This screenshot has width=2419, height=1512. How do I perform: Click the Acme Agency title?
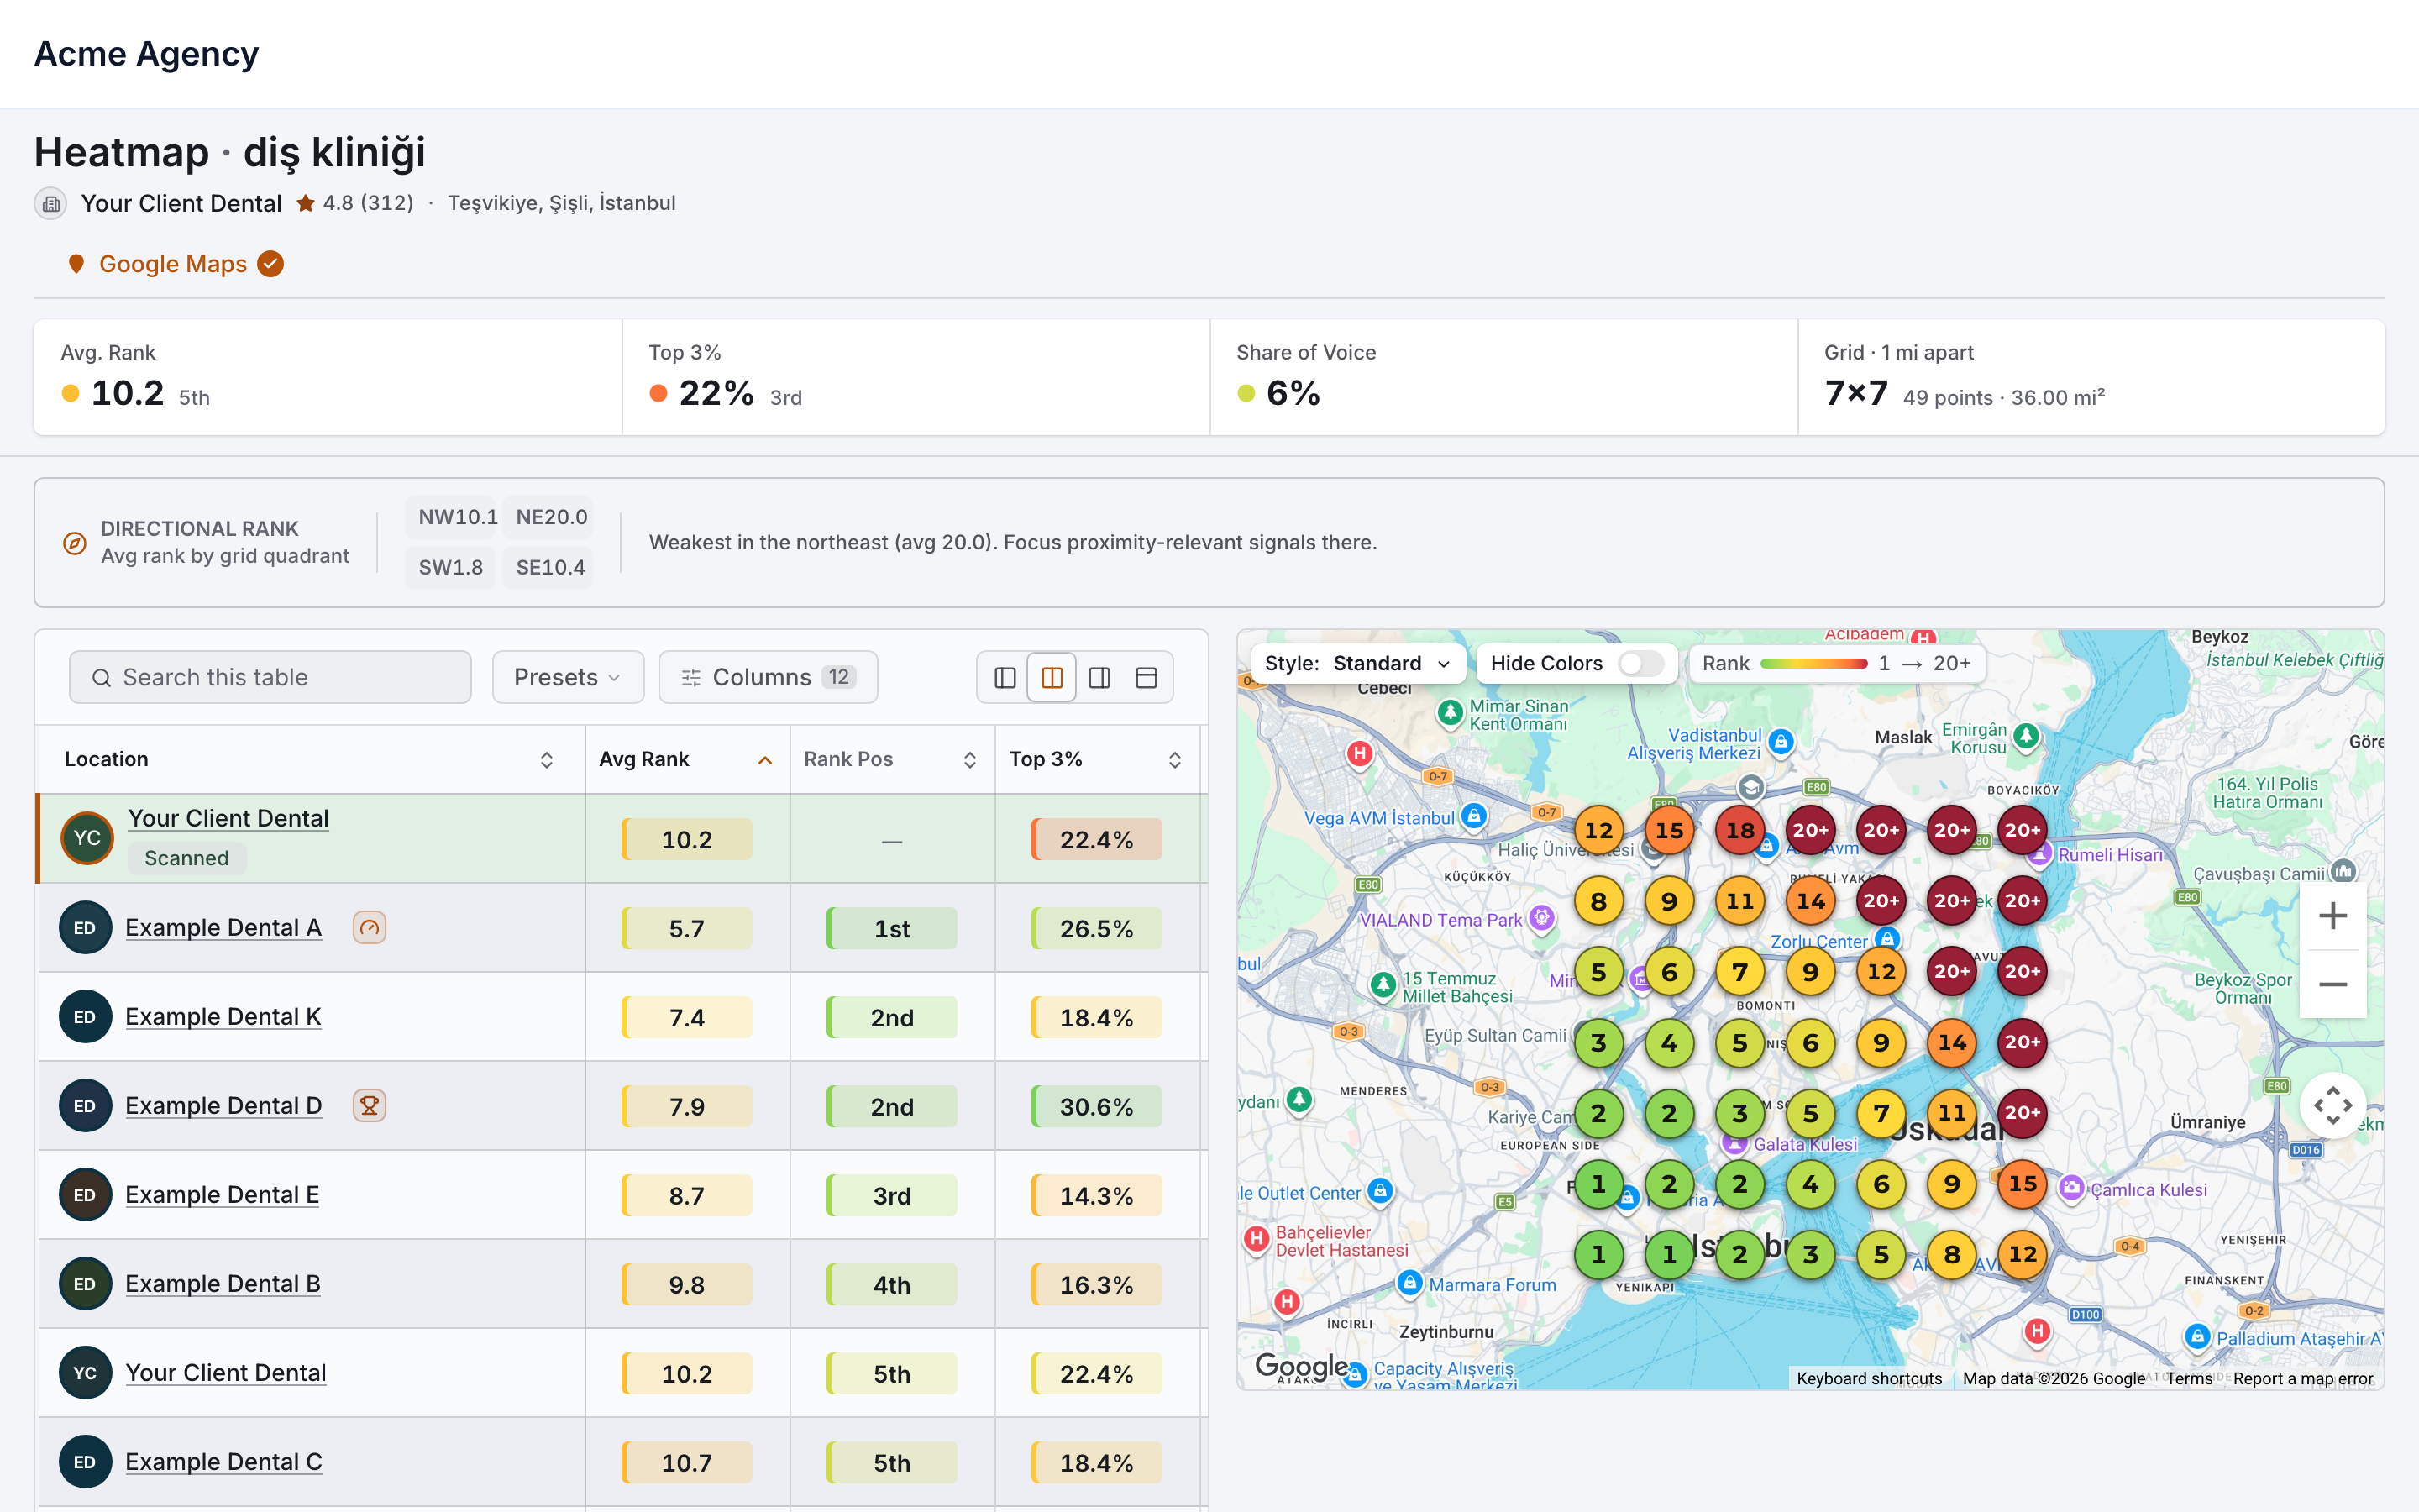tap(147, 54)
